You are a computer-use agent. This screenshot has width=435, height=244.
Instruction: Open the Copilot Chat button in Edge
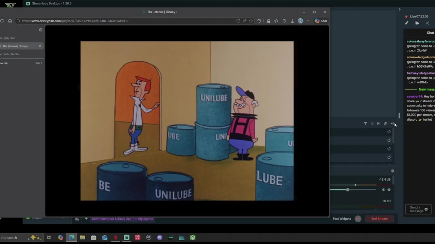(x=320, y=21)
